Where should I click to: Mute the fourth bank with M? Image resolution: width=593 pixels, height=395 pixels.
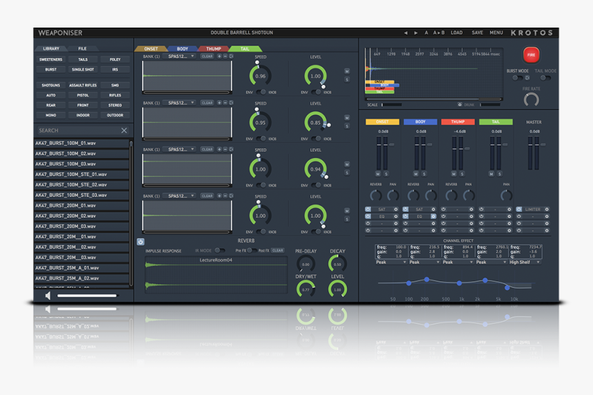[x=347, y=210]
